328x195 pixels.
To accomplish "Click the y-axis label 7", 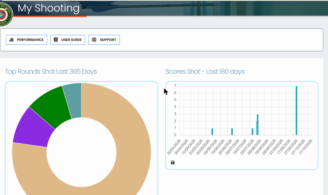I will coord(175,86).
